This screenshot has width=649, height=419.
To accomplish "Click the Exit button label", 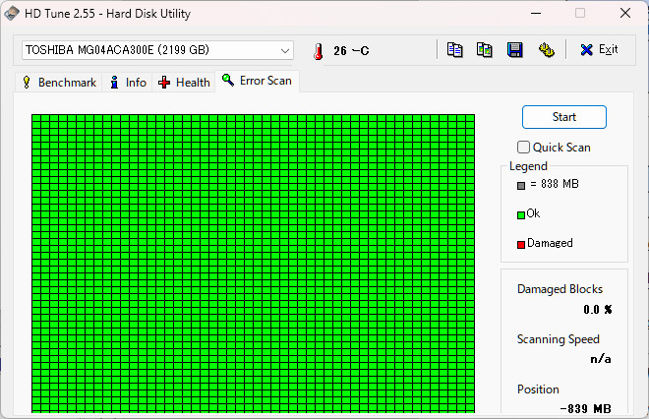I will tap(608, 50).
